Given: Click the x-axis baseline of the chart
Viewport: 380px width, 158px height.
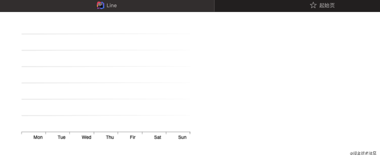Looking at the screenshot, I should tap(106, 132).
